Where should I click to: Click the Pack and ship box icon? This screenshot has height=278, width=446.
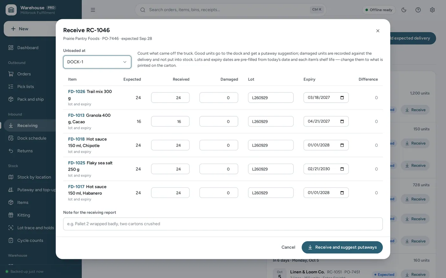coord(11,99)
